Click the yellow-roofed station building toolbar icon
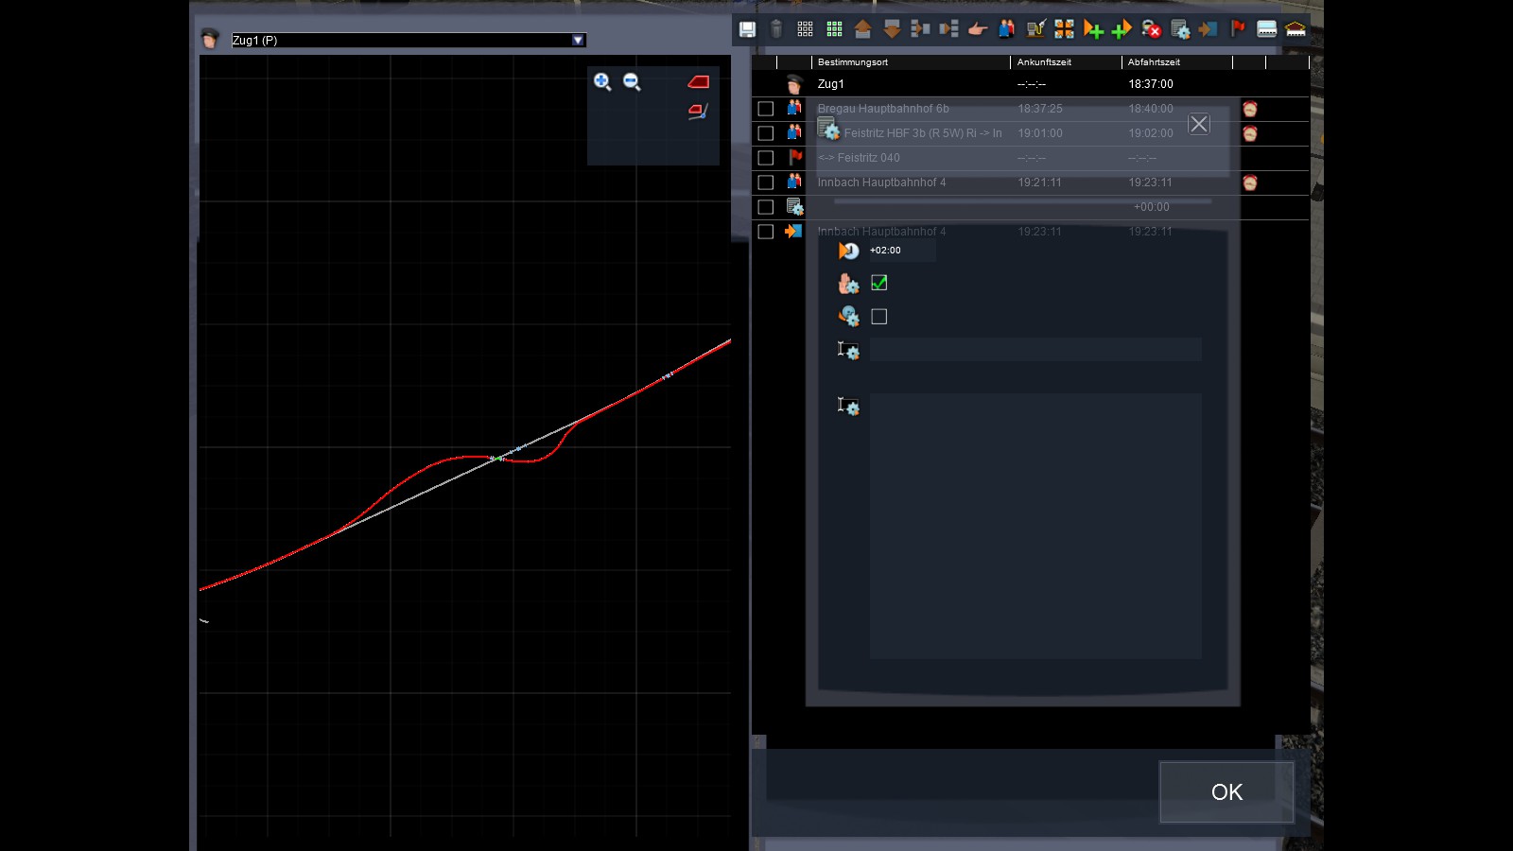Viewport: 1513px width, 851px height. [1296, 29]
